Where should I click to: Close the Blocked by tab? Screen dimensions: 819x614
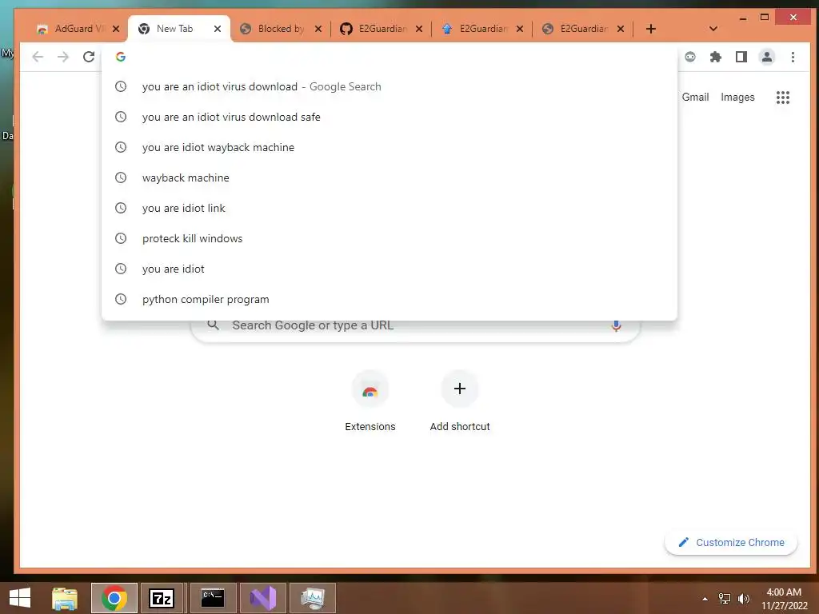point(318,29)
